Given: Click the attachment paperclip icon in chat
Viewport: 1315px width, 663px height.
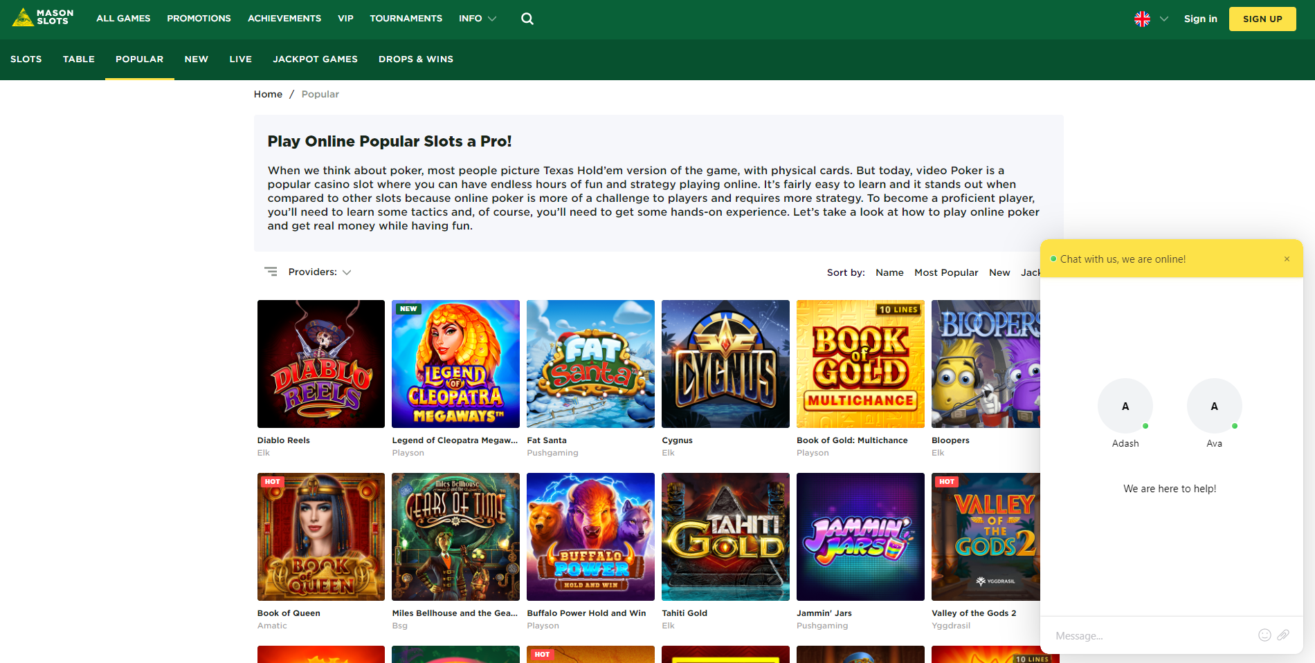Looking at the screenshot, I should 1283,635.
